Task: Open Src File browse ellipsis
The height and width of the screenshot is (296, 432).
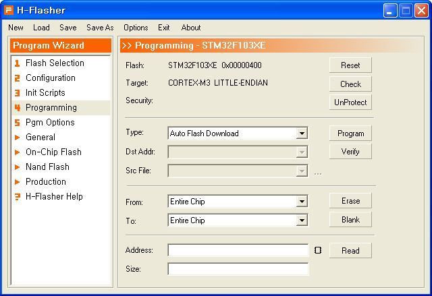Action: point(318,174)
